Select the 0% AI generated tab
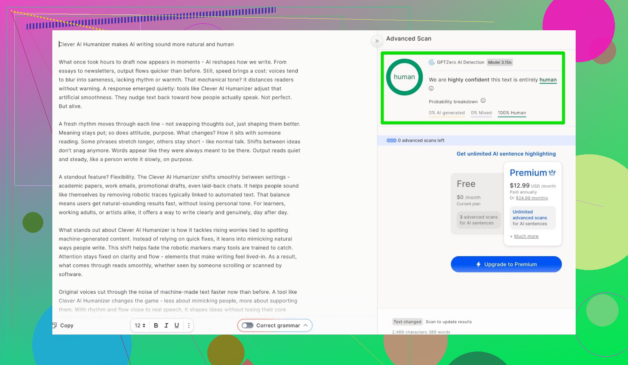The image size is (628, 365). tap(446, 113)
